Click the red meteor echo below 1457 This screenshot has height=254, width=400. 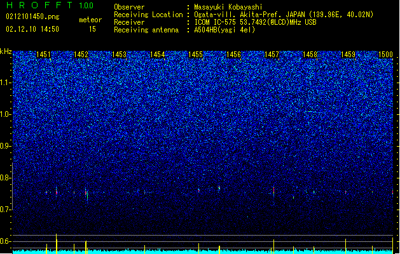[x=273, y=190]
